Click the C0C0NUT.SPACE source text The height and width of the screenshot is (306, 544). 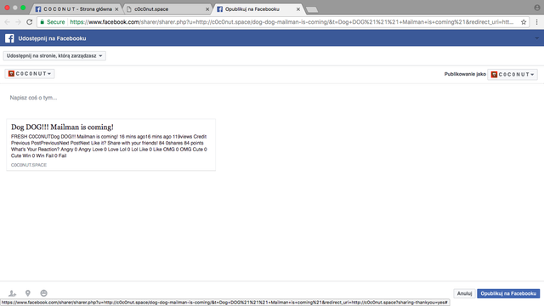29,165
